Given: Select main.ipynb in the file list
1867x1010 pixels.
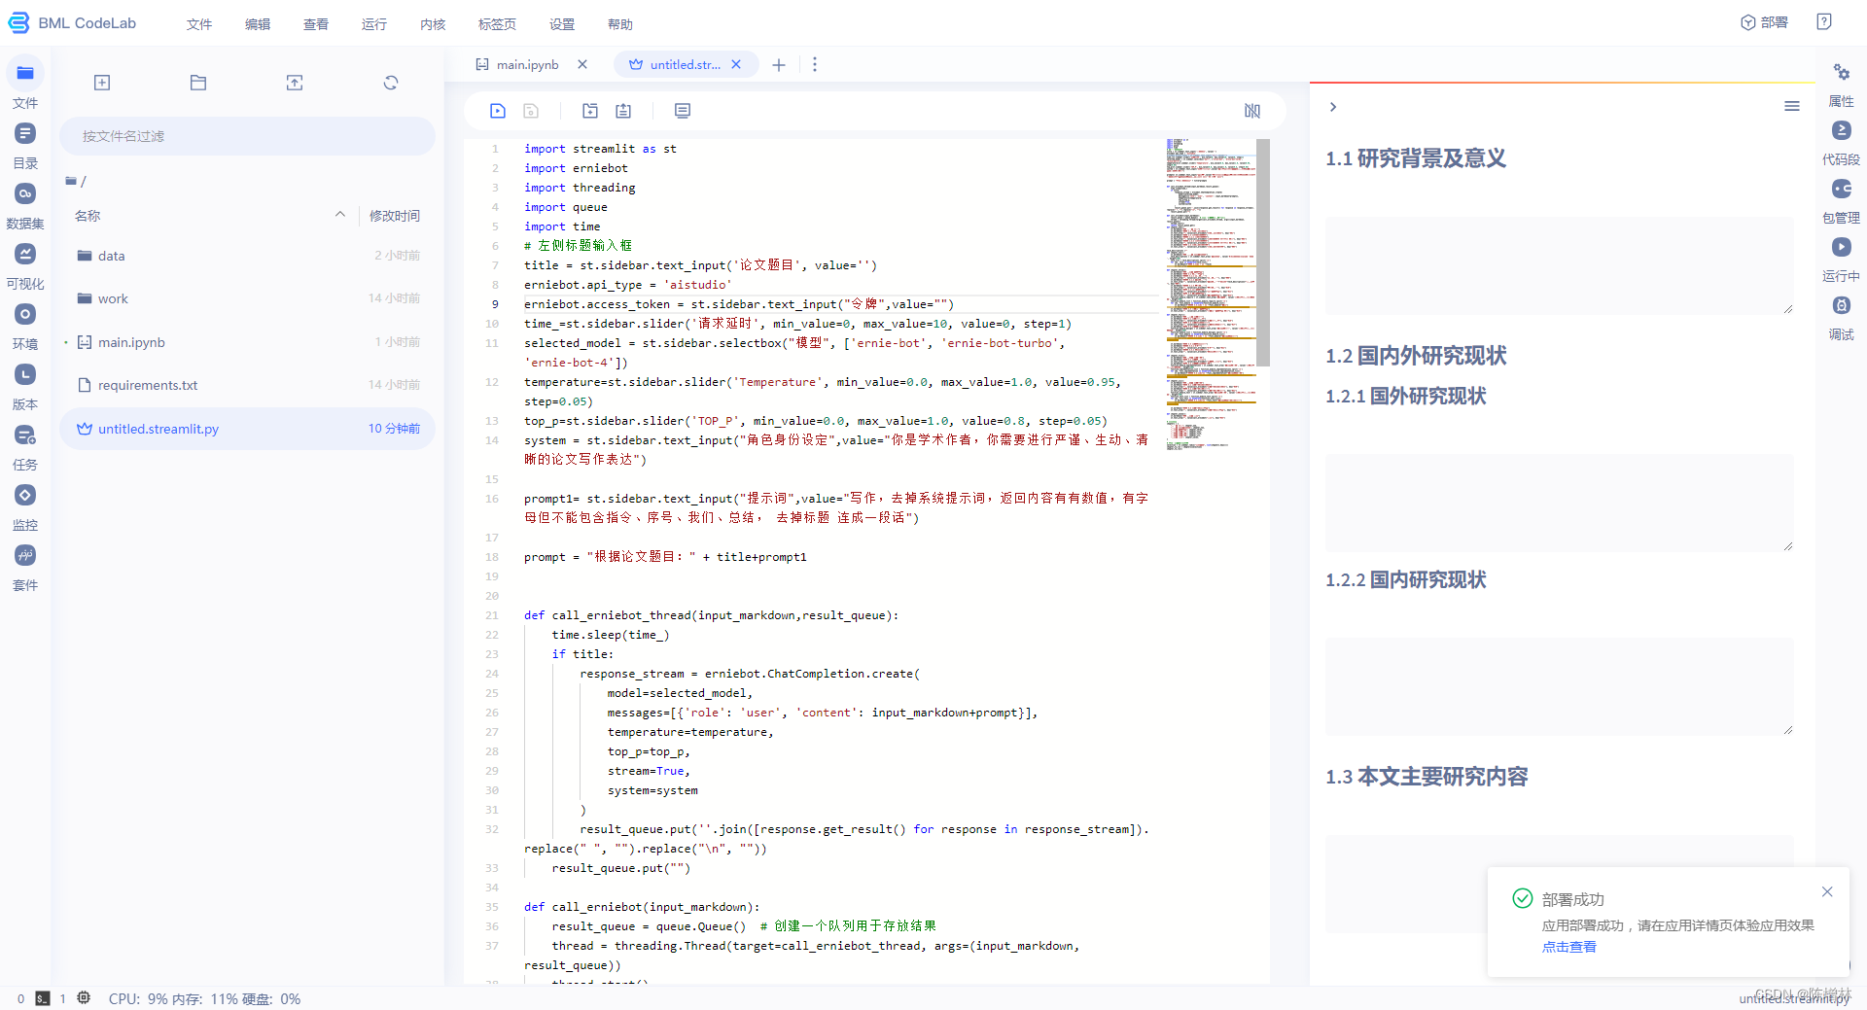Looking at the screenshot, I should [248, 342].
